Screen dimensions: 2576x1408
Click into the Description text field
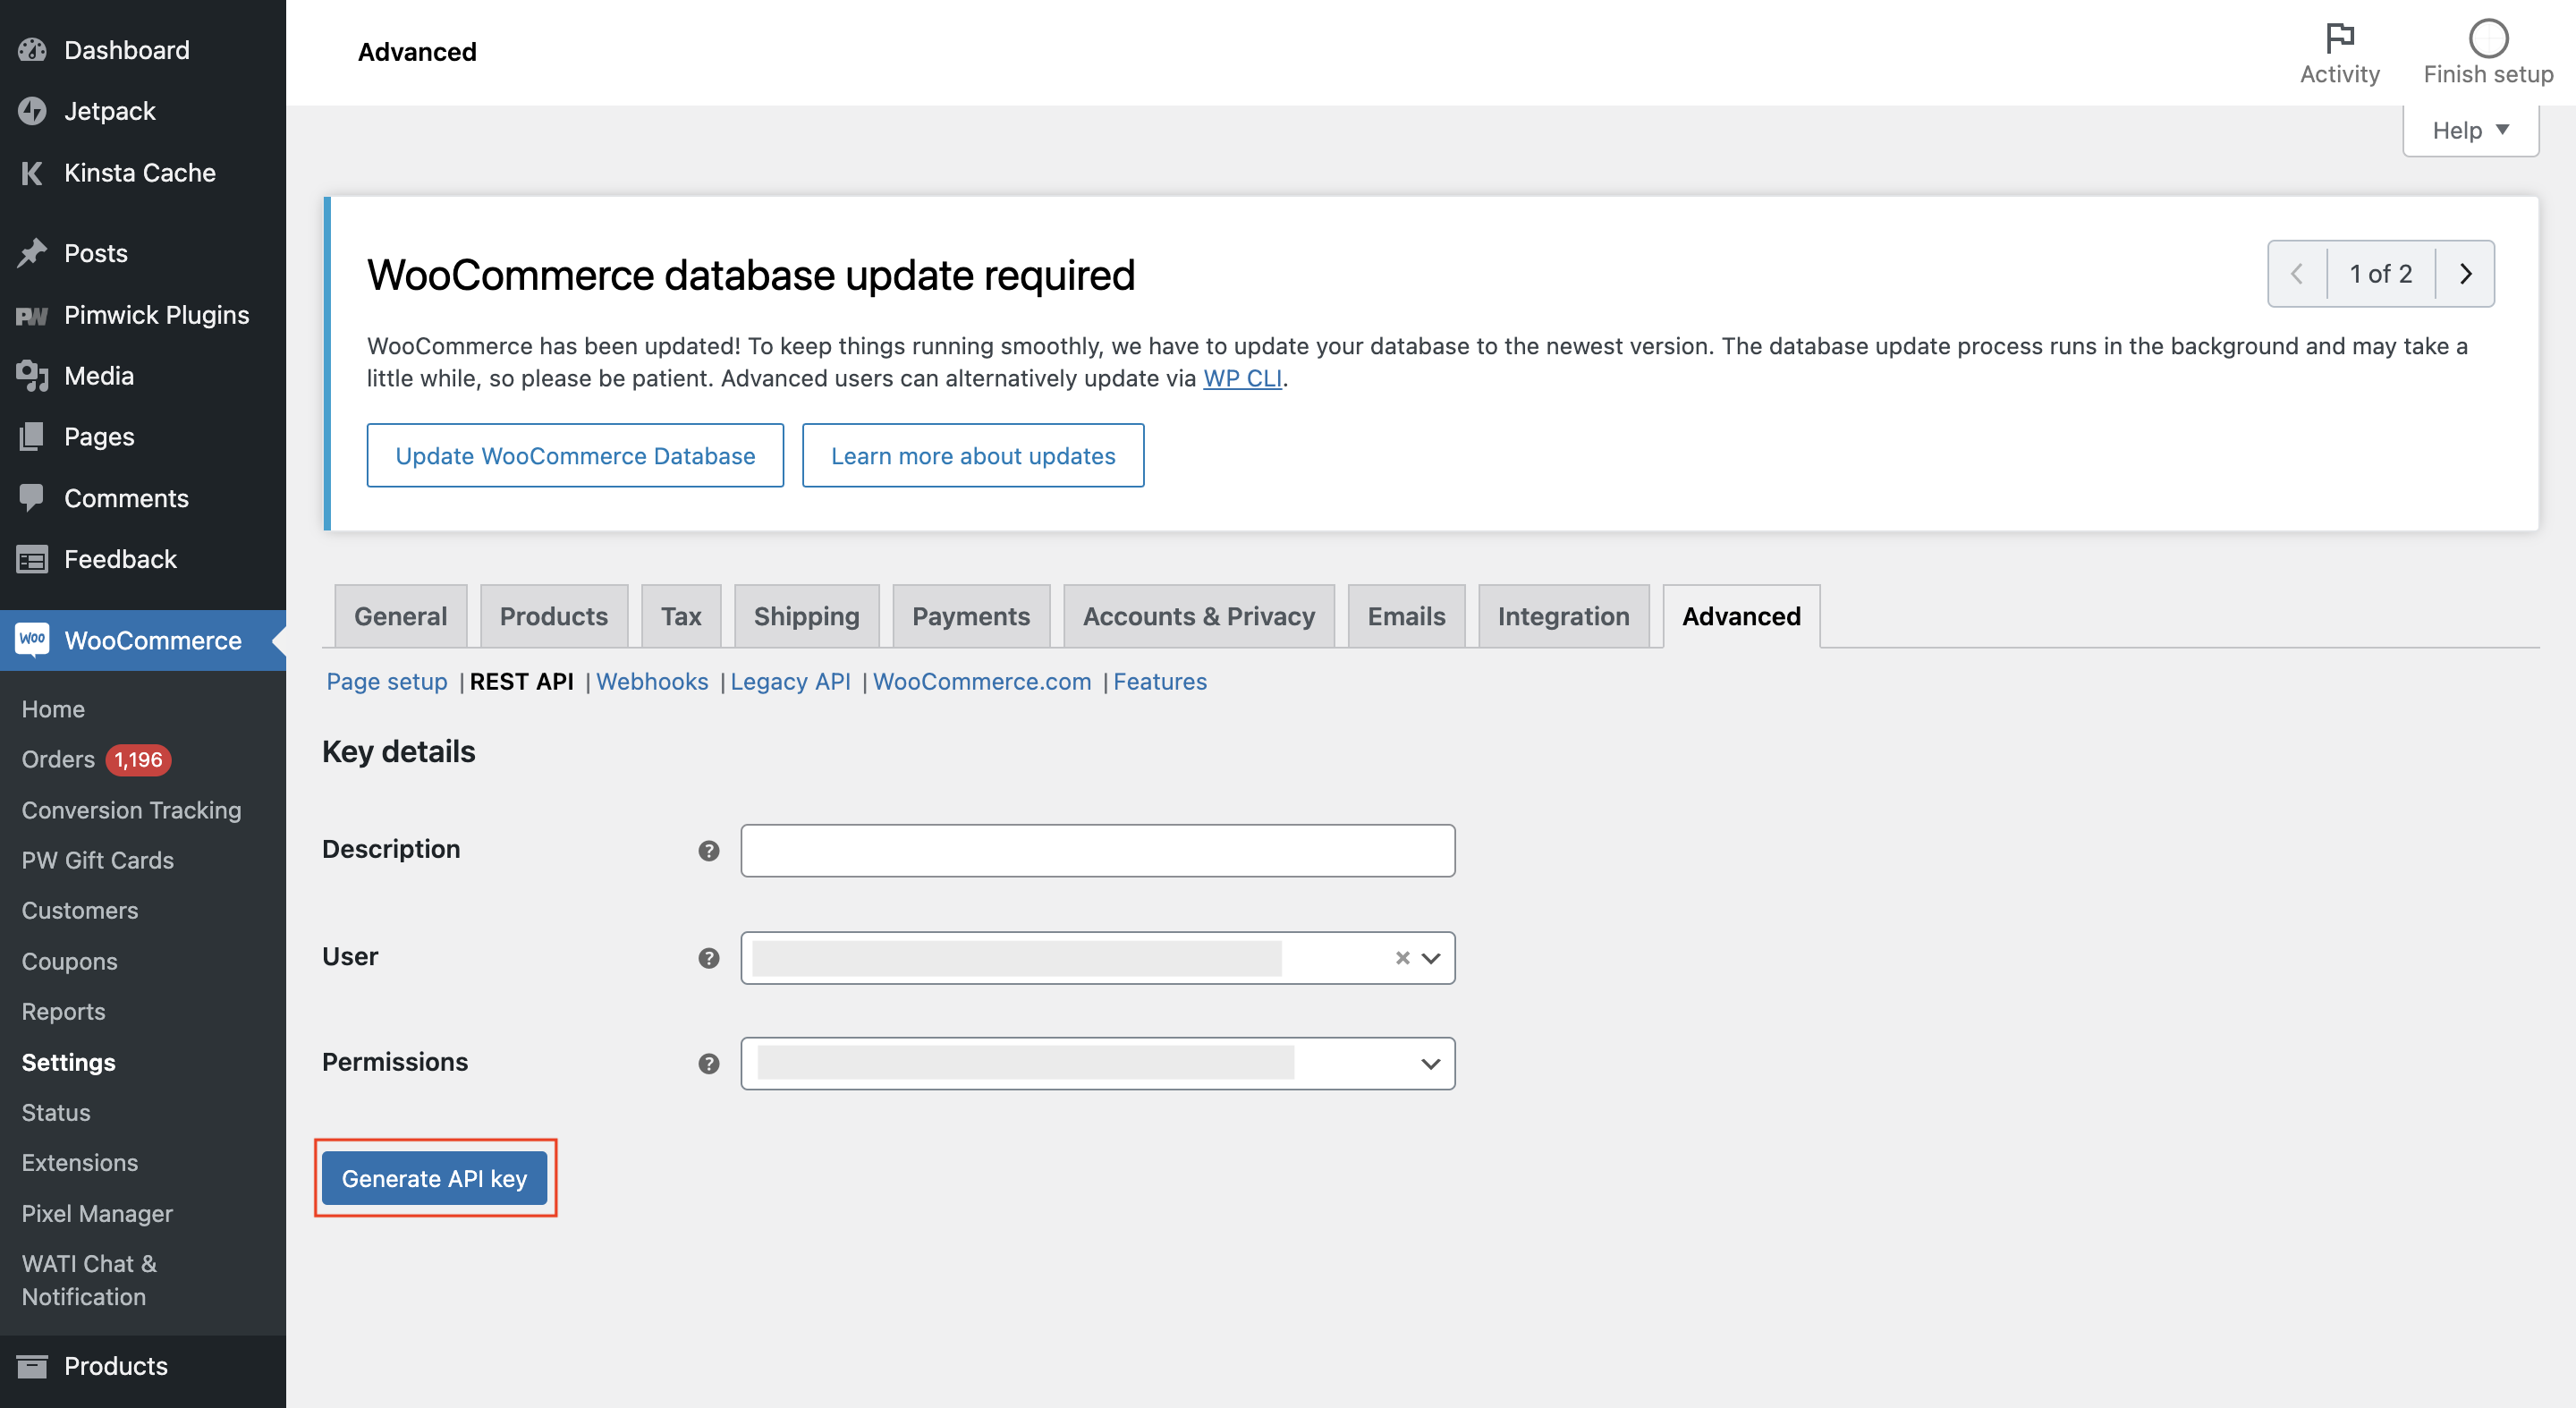coord(1097,851)
